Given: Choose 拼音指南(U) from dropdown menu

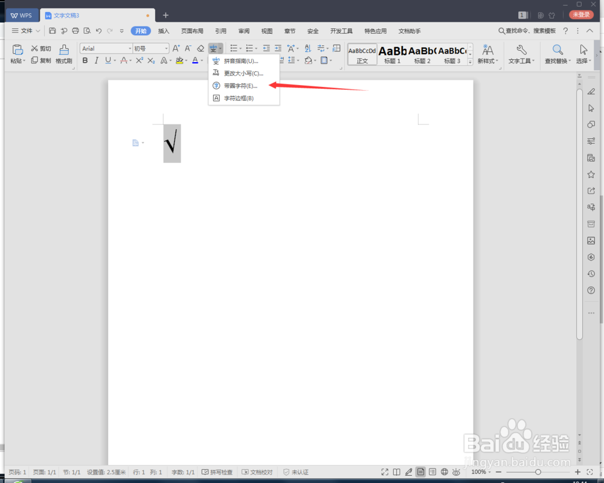Looking at the screenshot, I should click(244, 61).
